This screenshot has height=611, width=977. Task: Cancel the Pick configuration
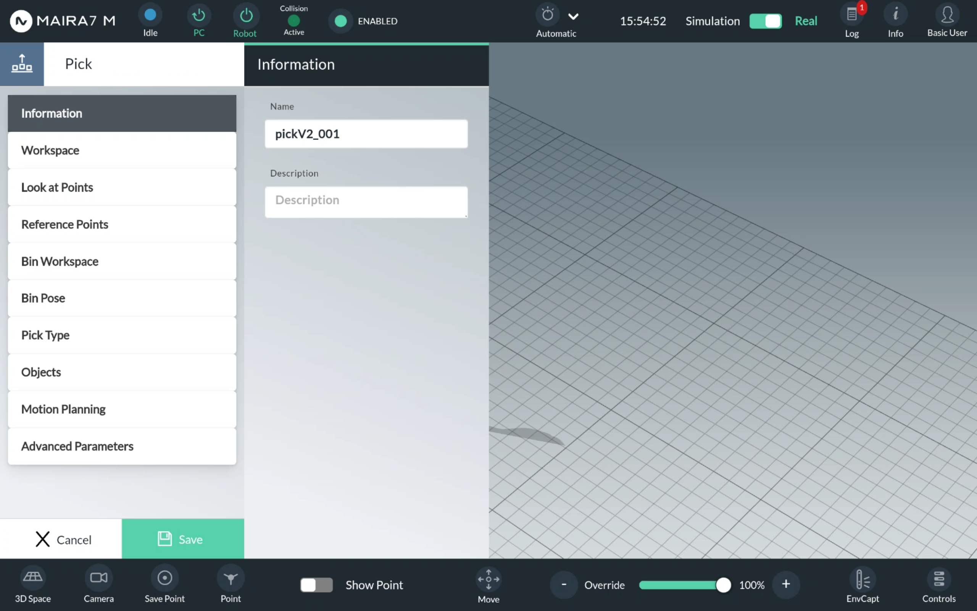pos(61,539)
